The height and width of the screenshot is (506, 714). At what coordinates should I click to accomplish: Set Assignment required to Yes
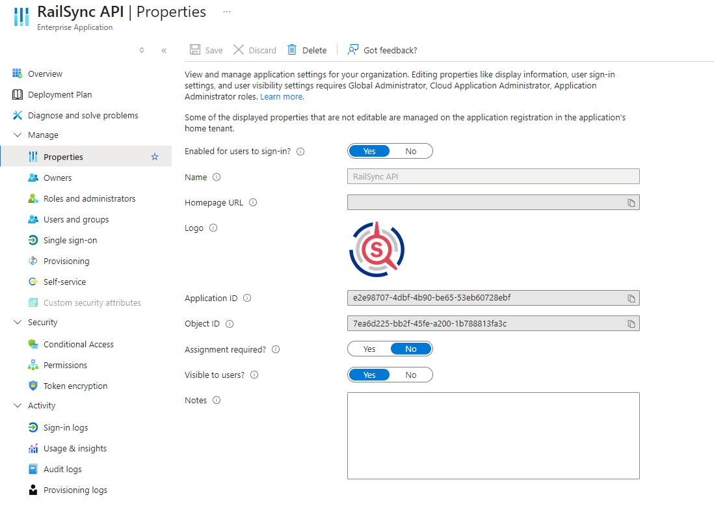(x=369, y=349)
